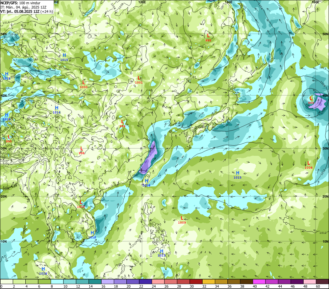Select the L 1008 low pressure marker
Viewport: 329px width, 289px height.
pyautogui.click(x=309, y=165)
